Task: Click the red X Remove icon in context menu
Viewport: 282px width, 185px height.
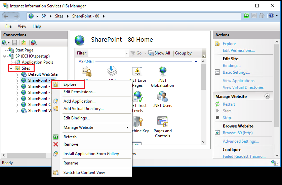Action: coord(56,144)
